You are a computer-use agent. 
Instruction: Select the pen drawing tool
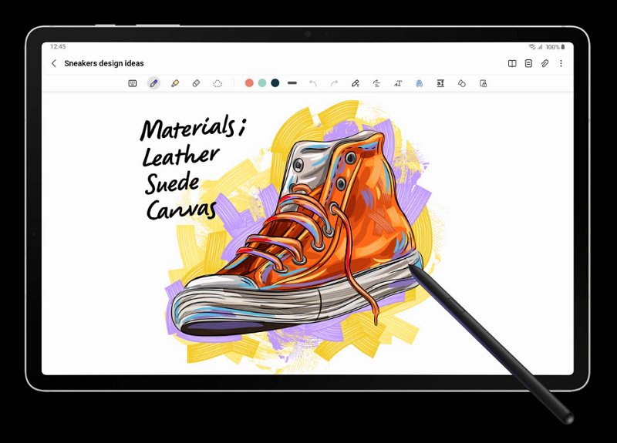click(153, 83)
